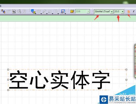Click the blue grid screen icon
The image size is (136, 104).
[x=63, y=11]
